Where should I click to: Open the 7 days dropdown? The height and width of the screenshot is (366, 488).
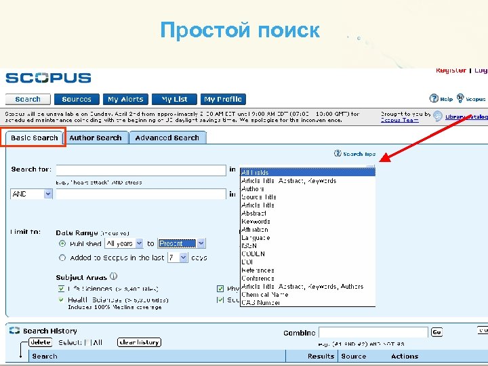(178, 258)
